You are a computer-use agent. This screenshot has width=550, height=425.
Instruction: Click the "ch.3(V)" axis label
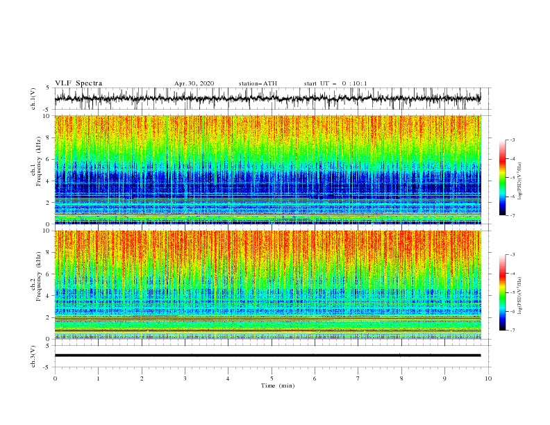[x=33, y=356]
